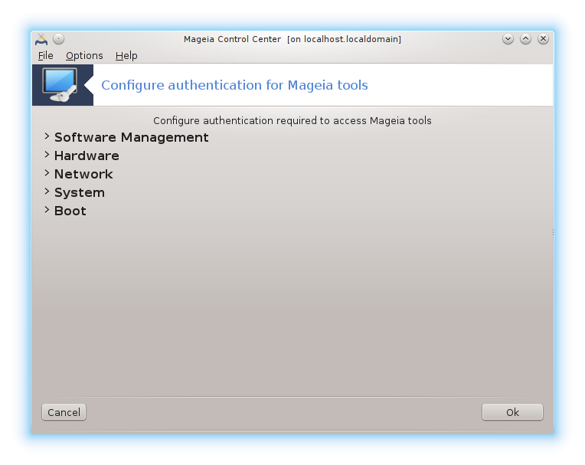Click the round pin button in title bar
The image size is (585, 465).
coord(59,39)
